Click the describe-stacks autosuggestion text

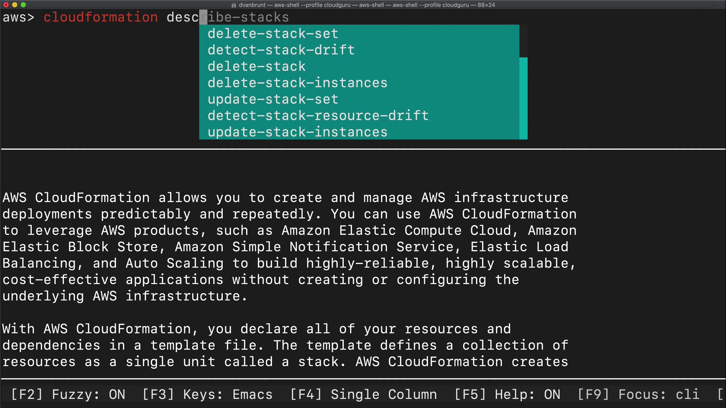248,17
